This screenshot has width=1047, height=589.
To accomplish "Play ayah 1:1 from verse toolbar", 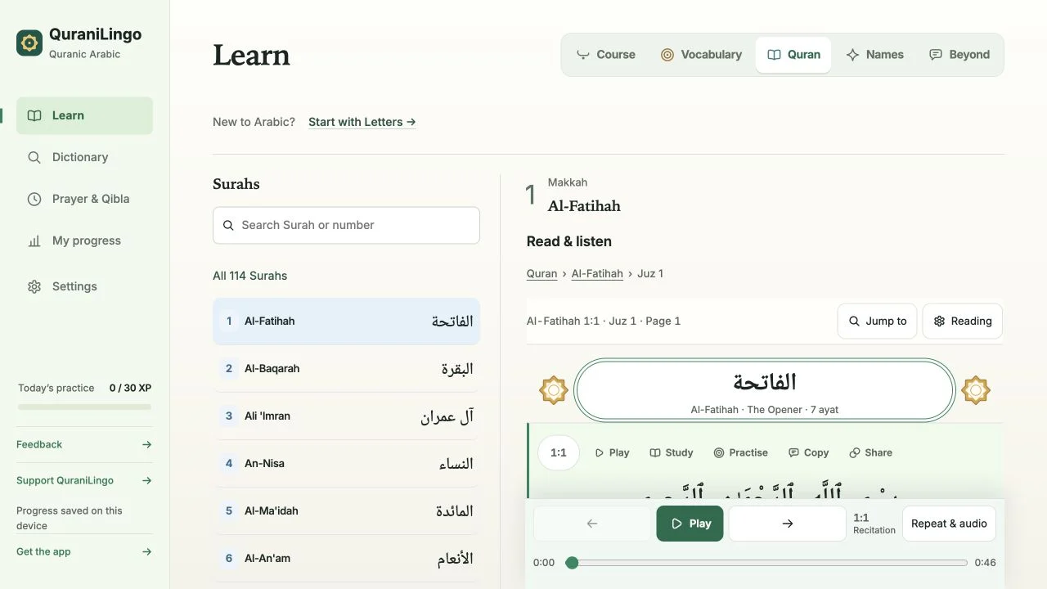I will pos(612,452).
